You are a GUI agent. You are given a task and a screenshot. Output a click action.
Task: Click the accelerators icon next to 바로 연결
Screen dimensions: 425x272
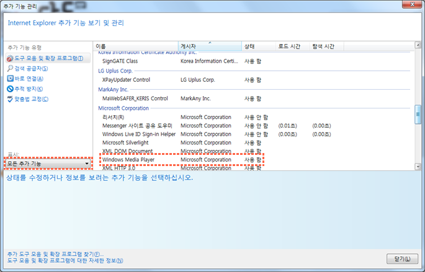tap(10, 79)
